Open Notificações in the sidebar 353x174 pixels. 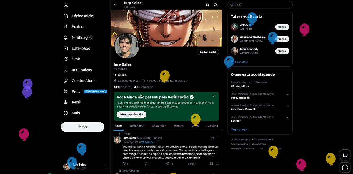79,37
